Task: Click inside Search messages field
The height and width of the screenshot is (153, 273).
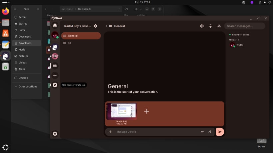Action: click(245, 26)
